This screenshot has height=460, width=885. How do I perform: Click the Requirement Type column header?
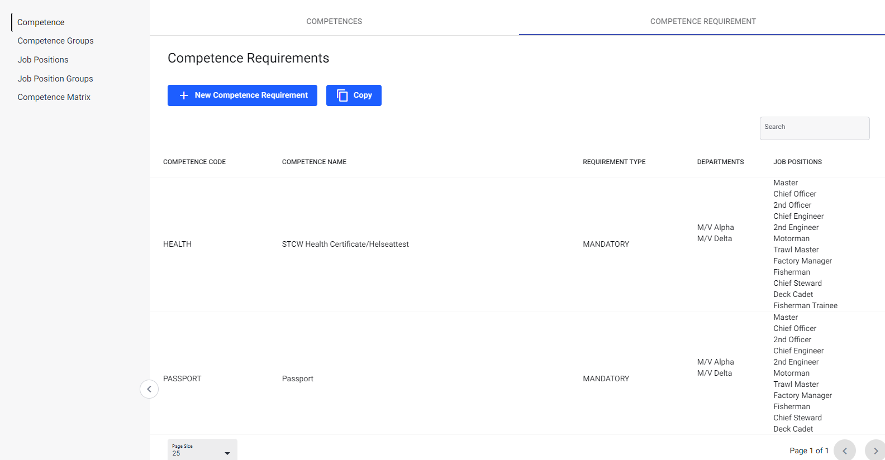614,162
